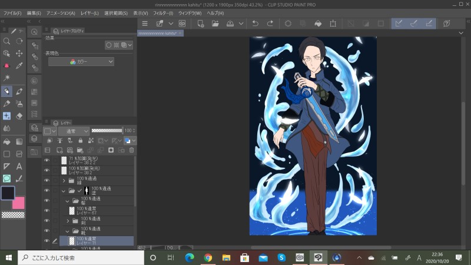Select the Eraser tool
Screen dimensions: 471x265
coord(19,116)
